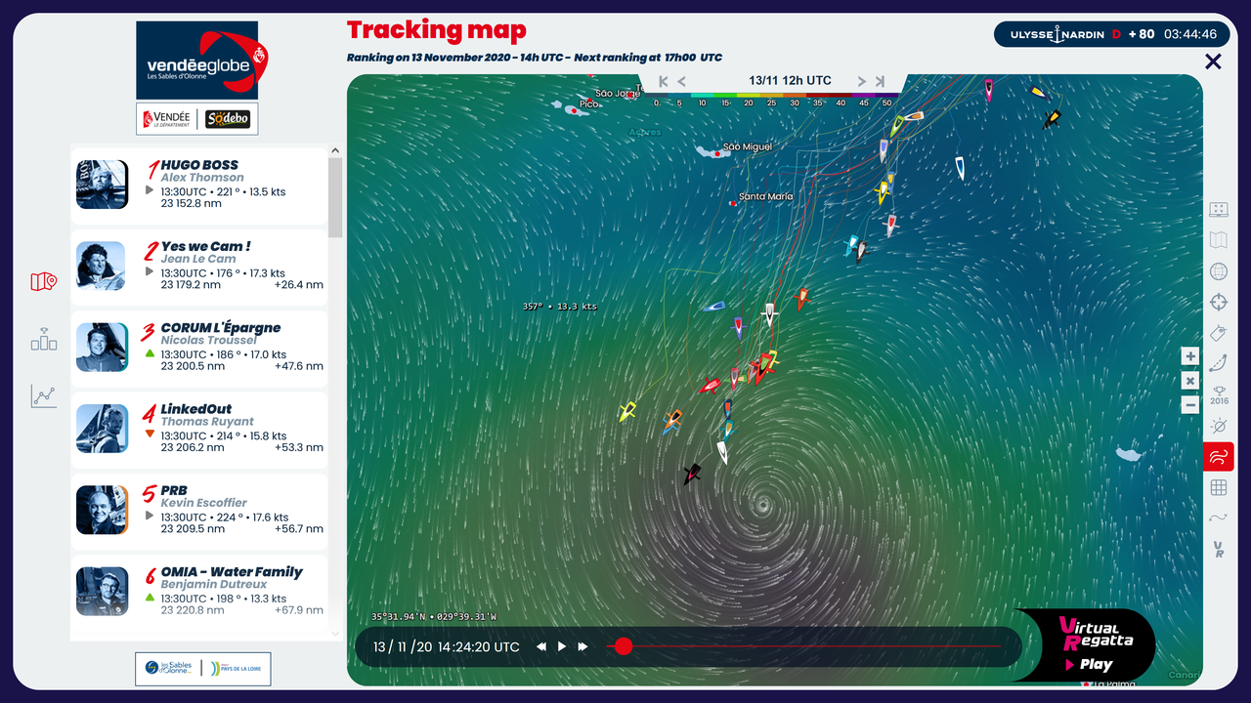Viewport: 1251px width, 703px height.
Task: Jump to first wind forecast time
Action: coord(664,82)
